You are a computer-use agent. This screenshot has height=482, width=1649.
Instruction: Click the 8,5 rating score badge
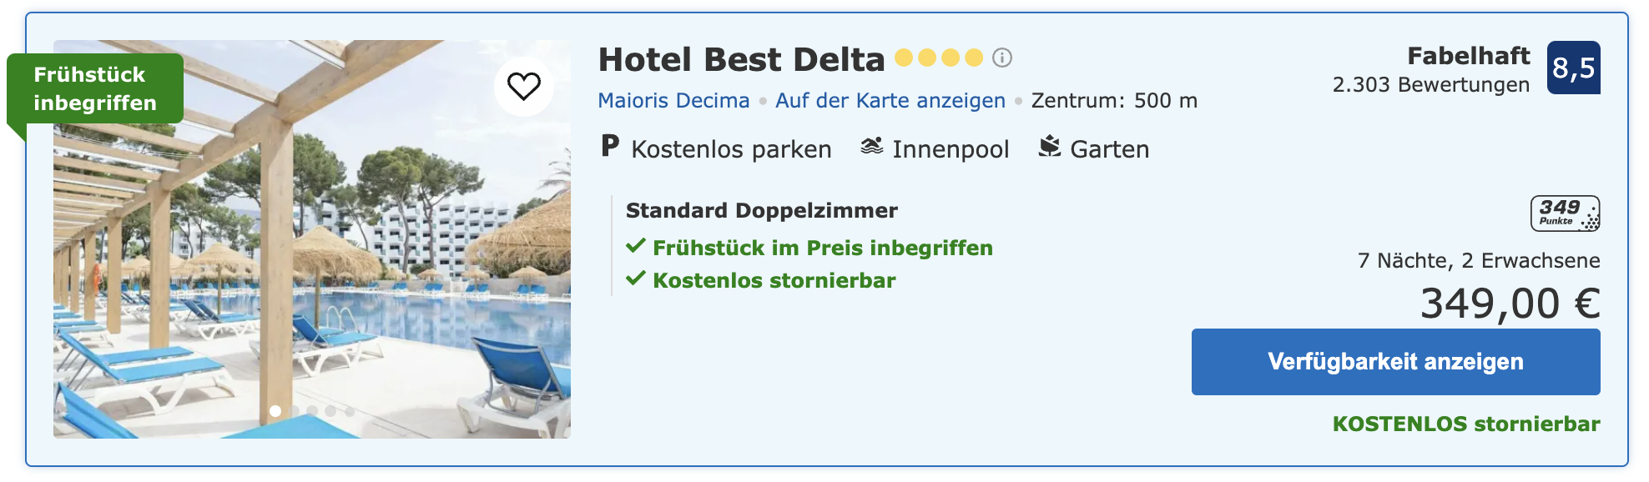click(x=1573, y=68)
